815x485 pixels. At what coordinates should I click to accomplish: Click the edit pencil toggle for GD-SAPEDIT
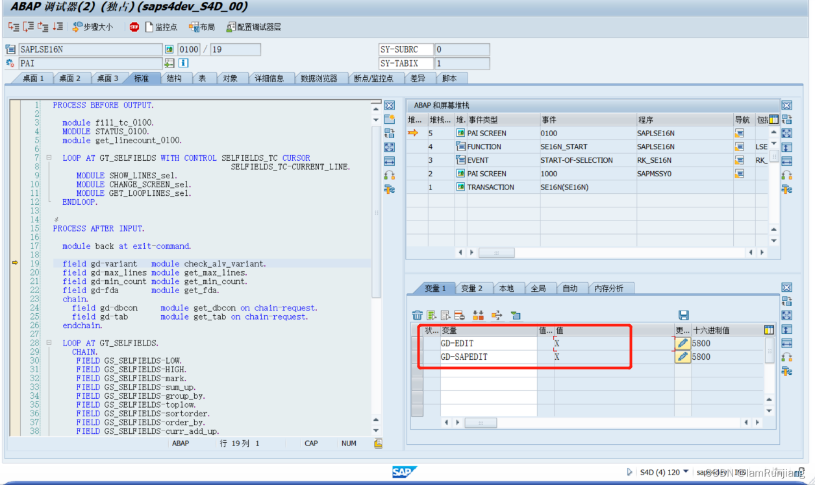point(683,357)
